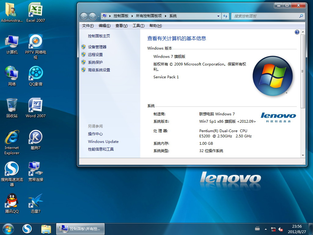Click the text 'Service Pack 1'
The height and width of the screenshot is (235, 313).
tap(166, 77)
